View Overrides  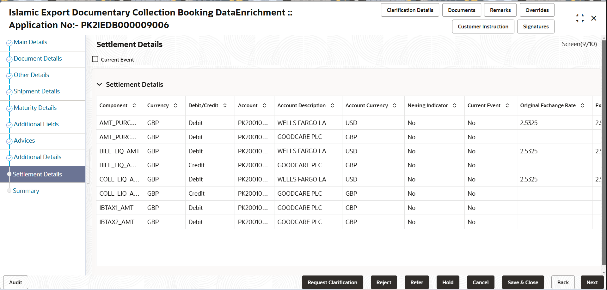[537, 10]
